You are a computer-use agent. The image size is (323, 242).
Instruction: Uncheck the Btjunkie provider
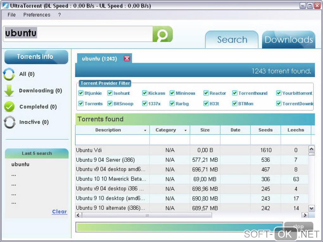pos(81,93)
